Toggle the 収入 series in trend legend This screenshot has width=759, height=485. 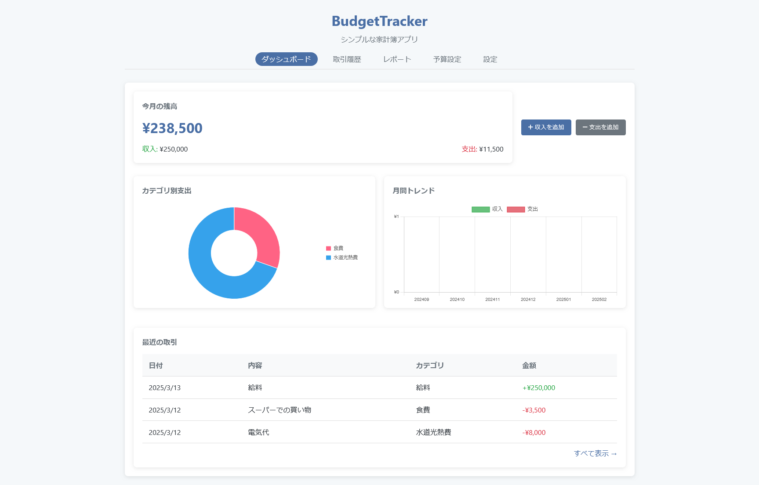487,209
